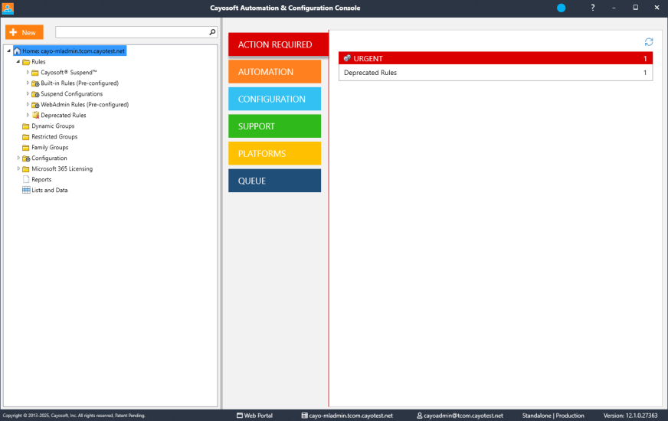Expand the Microsoft 365 Licensing node
Image resolution: width=668 pixels, height=421 pixels.
click(18, 168)
